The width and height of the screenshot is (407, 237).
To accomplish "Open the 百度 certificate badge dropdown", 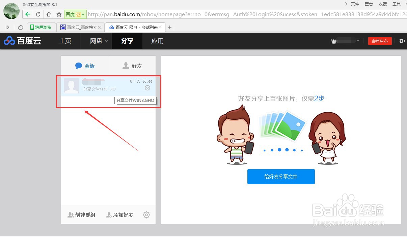I will [75, 14].
